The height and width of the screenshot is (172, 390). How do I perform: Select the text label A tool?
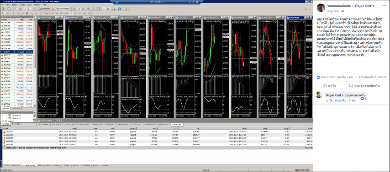(36, 13)
